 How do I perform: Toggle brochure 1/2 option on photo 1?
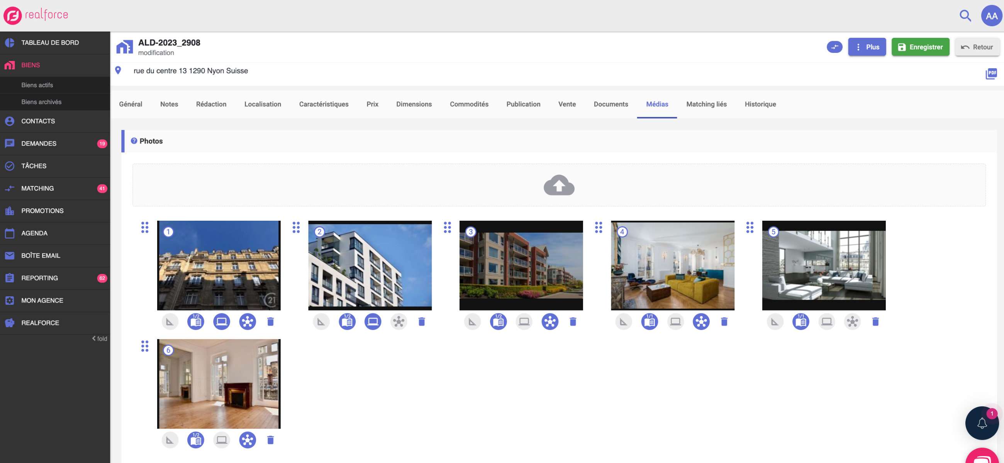[x=196, y=322]
